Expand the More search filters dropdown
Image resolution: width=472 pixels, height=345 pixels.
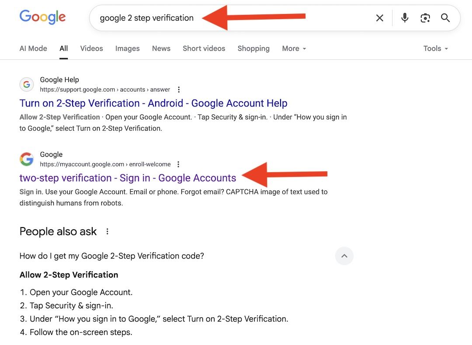click(x=294, y=48)
